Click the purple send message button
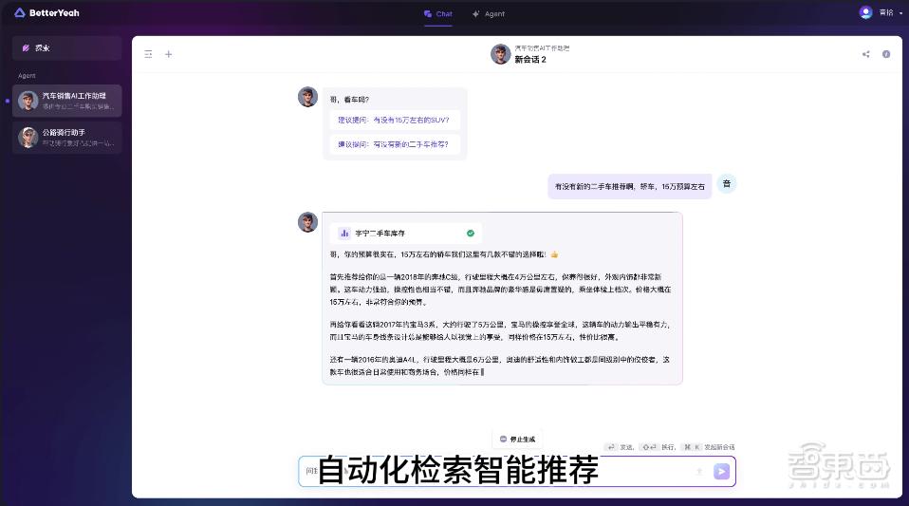 721,471
